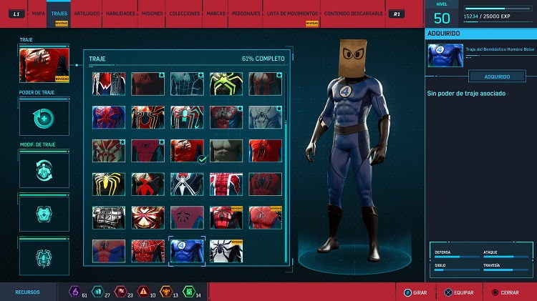Select the black suit with gold-red spider

pos(147,117)
